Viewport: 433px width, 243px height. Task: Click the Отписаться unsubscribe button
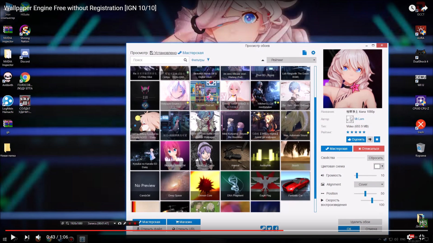coord(369,149)
